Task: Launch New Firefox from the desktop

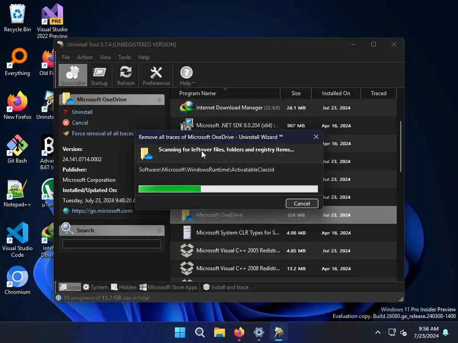Action: click(17, 105)
